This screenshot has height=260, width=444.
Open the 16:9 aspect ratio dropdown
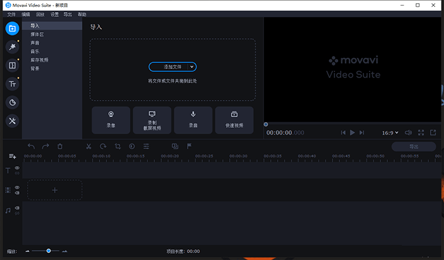(x=390, y=133)
